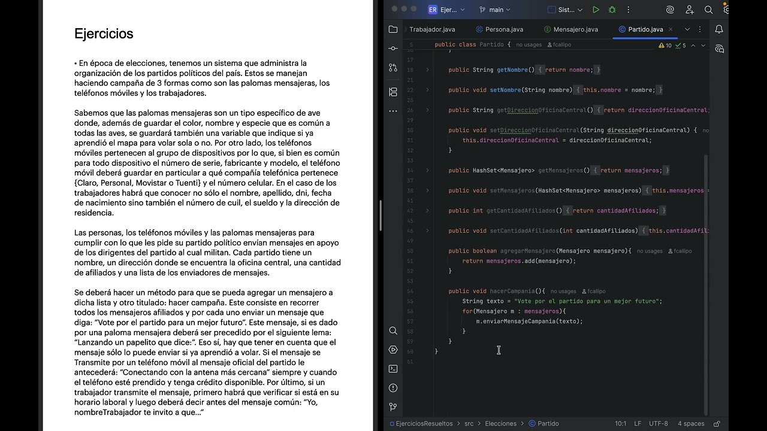Open the Ejer... project dropdown
This screenshot has height=431, width=767.
tap(446, 10)
